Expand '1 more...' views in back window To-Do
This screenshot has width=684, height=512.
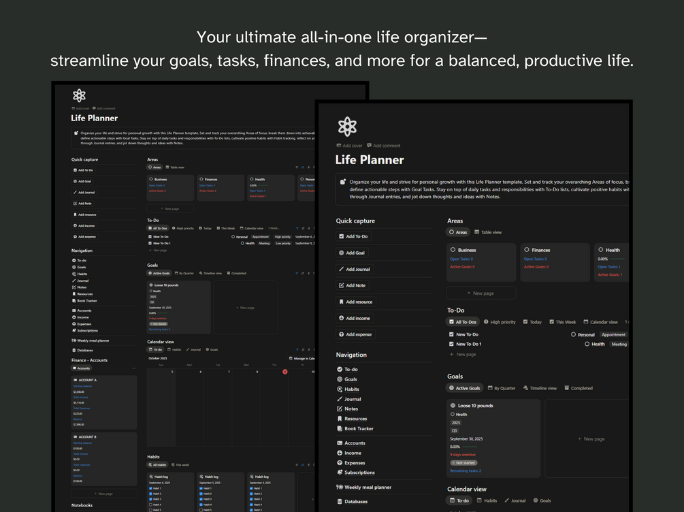click(274, 228)
